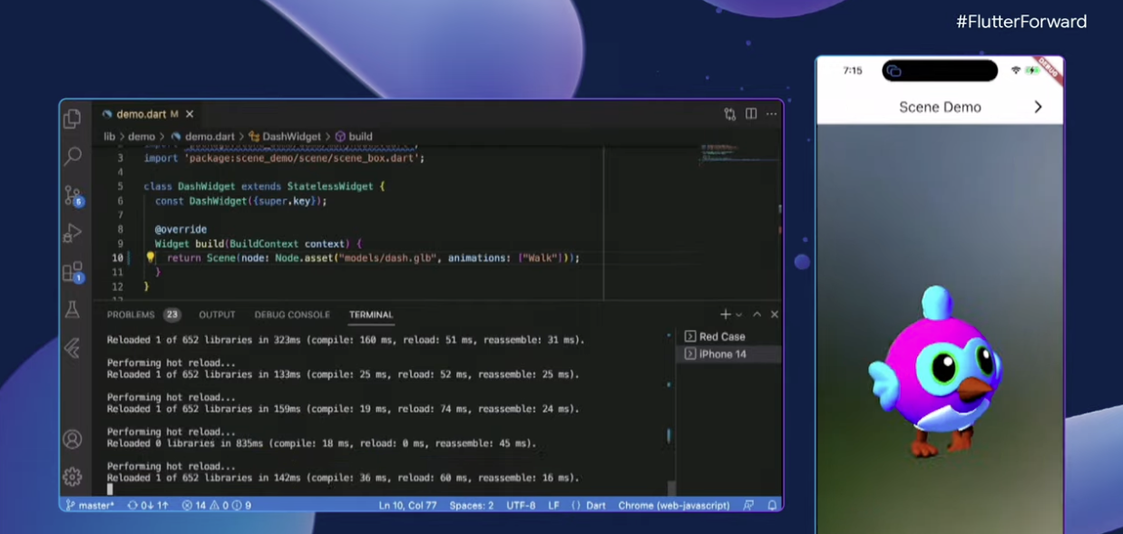Create a new terminal with plus icon
The width and height of the screenshot is (1123, 534).
coord(725,315)
